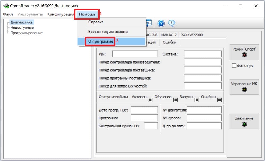Switch to the ISO KWP2000 tab

tap(192, 35)
